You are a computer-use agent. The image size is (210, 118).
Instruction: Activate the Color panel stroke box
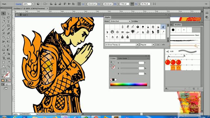[x=113, y=67]
